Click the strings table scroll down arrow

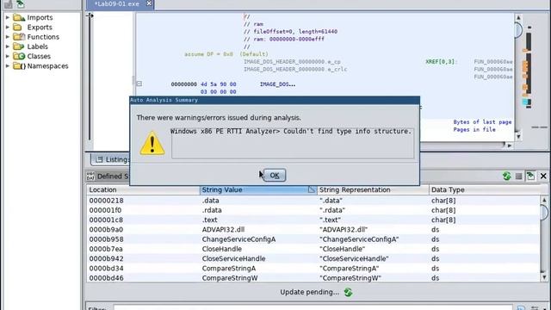pyautogui.click(x=544, y=277)
